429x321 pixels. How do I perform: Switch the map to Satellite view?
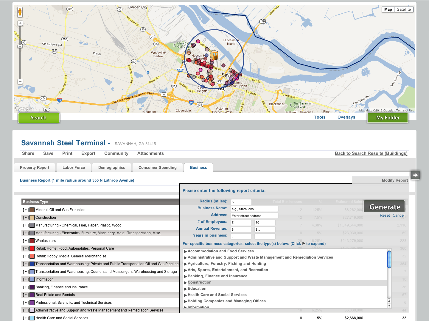tap(403, 9)
